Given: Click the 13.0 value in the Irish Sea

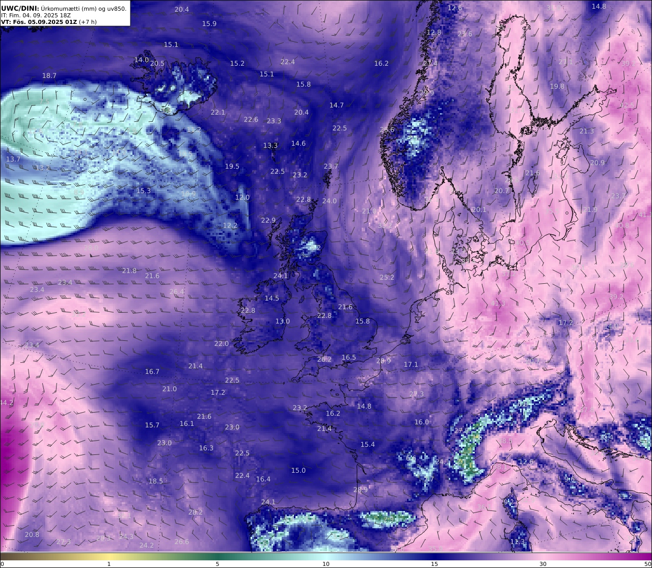Looking at the screenshot, I should (x=283, y=321).
